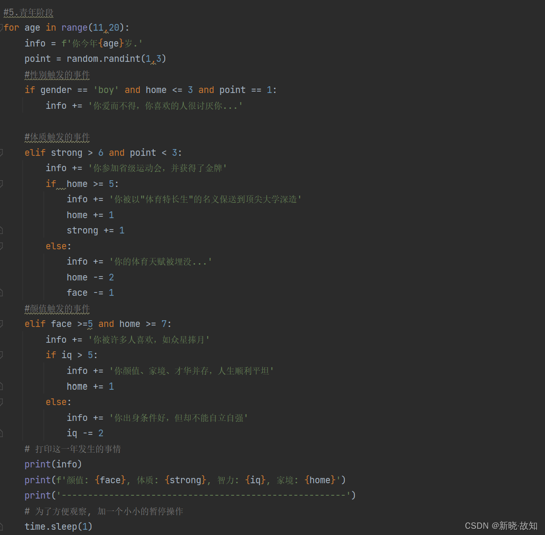The image size is (545, 535).
Task: Click 'strong > 6 and point < 3' condition
Action: point(114,153)
